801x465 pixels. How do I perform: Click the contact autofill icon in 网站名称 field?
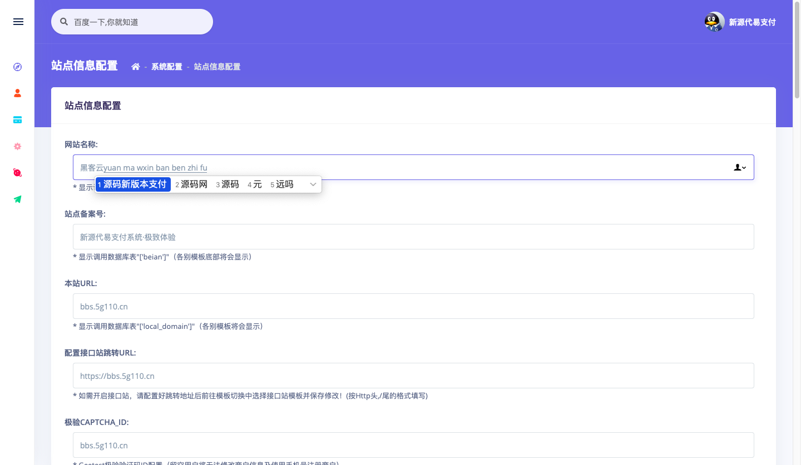[x=740, y=167]
